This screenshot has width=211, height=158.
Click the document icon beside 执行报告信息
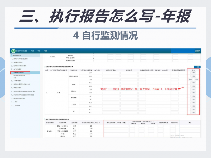click(x=11, y=55)
